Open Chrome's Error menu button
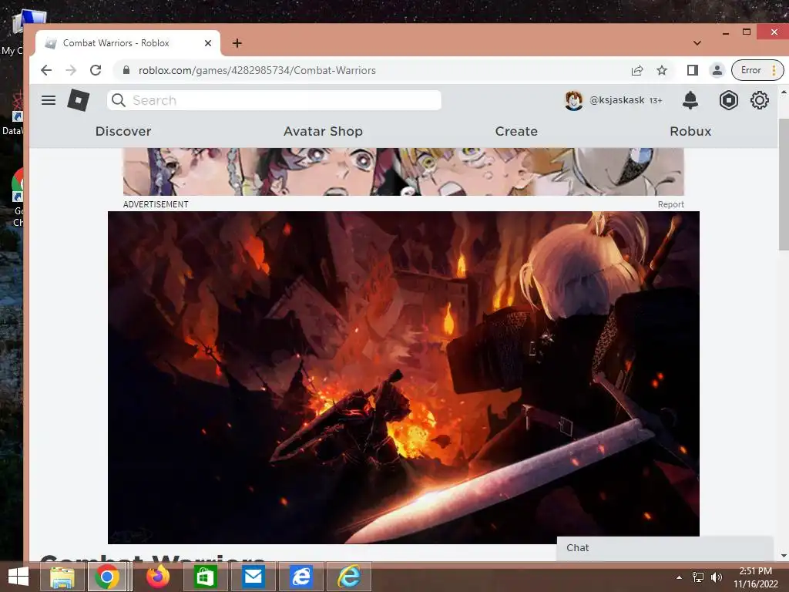This screenshot has height=592, width=789. 757,70
